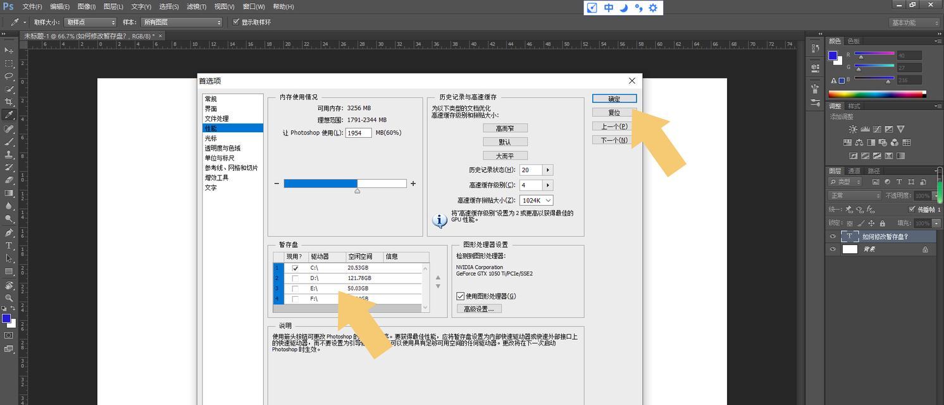Toggle 使用图形处理器 checkbox
944x405 pixels.
[460, 296]
